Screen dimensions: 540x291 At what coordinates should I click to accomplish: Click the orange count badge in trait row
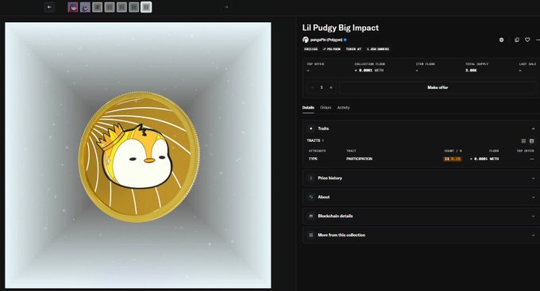pyautogui.click(x=452, y=159)
